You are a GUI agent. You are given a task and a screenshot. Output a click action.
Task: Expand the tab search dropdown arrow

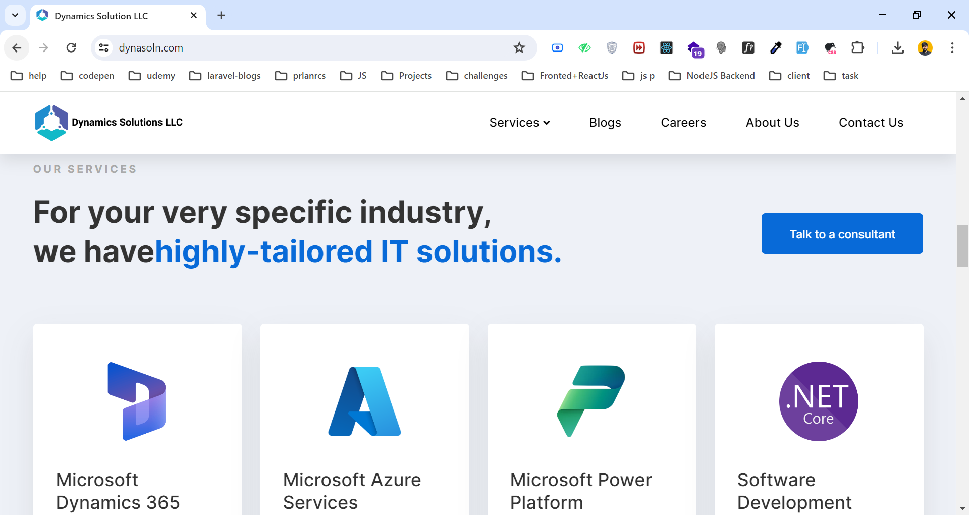(x=15, y=15)
